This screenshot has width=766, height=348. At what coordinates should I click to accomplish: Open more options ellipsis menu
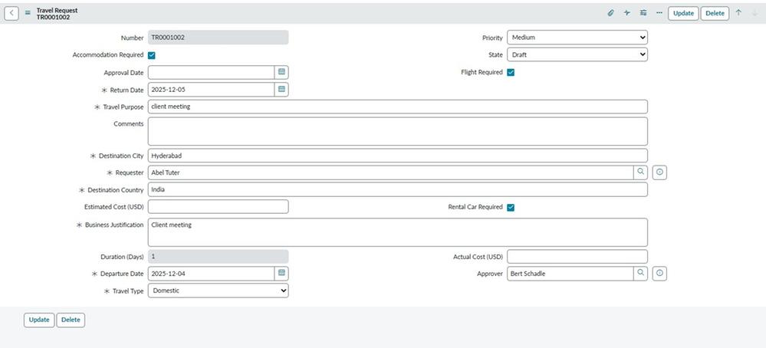click(659, 13)
